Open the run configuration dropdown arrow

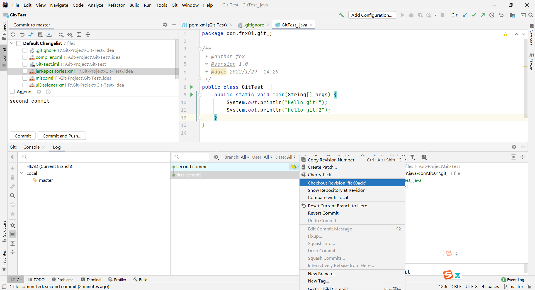pos(435,15)
